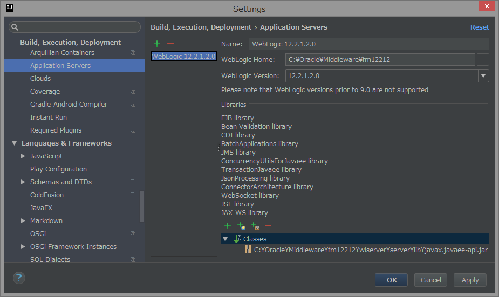Expand the OSGi Framework Instances node
This screenshot has height=297, width=499.
click(x=23, y=246)
